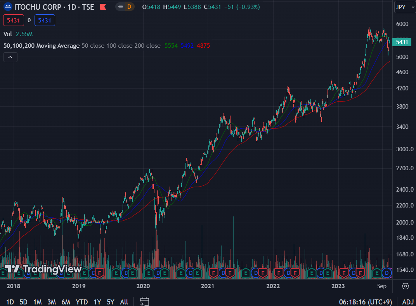
Task: Click the blue 5492 moving average value
Action: click(187, 46)
